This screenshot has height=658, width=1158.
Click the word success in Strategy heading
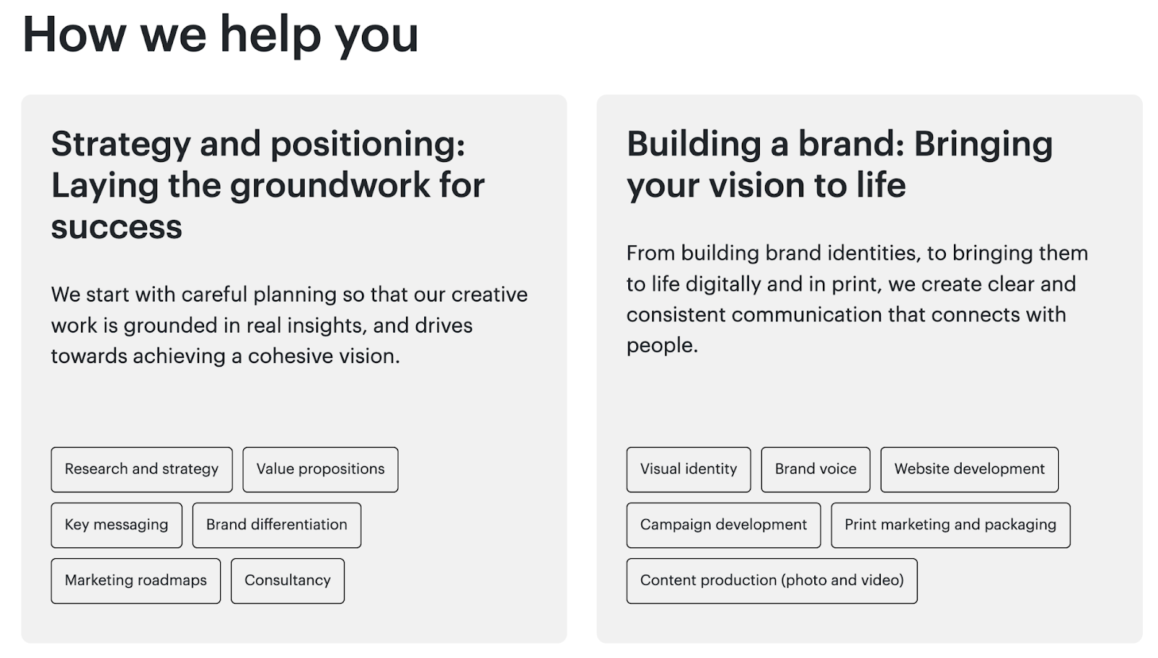(117, 227)
